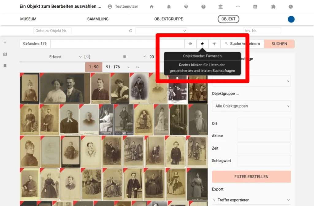Viewport: 314px width, 206px height.
Task: Go to next page with single arrow
Action: coord(128,67)
